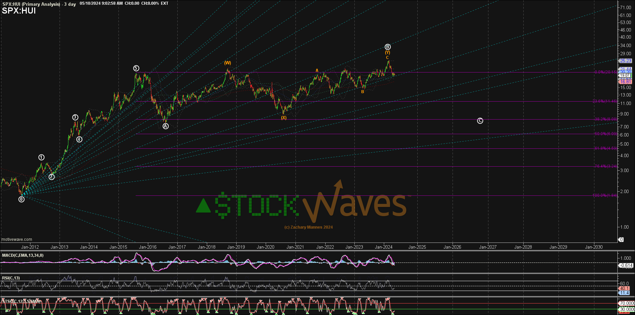Open the RSI(C,13) indicator label
Viewport: 635px width, 315px height.
click(x=11, y=278)
